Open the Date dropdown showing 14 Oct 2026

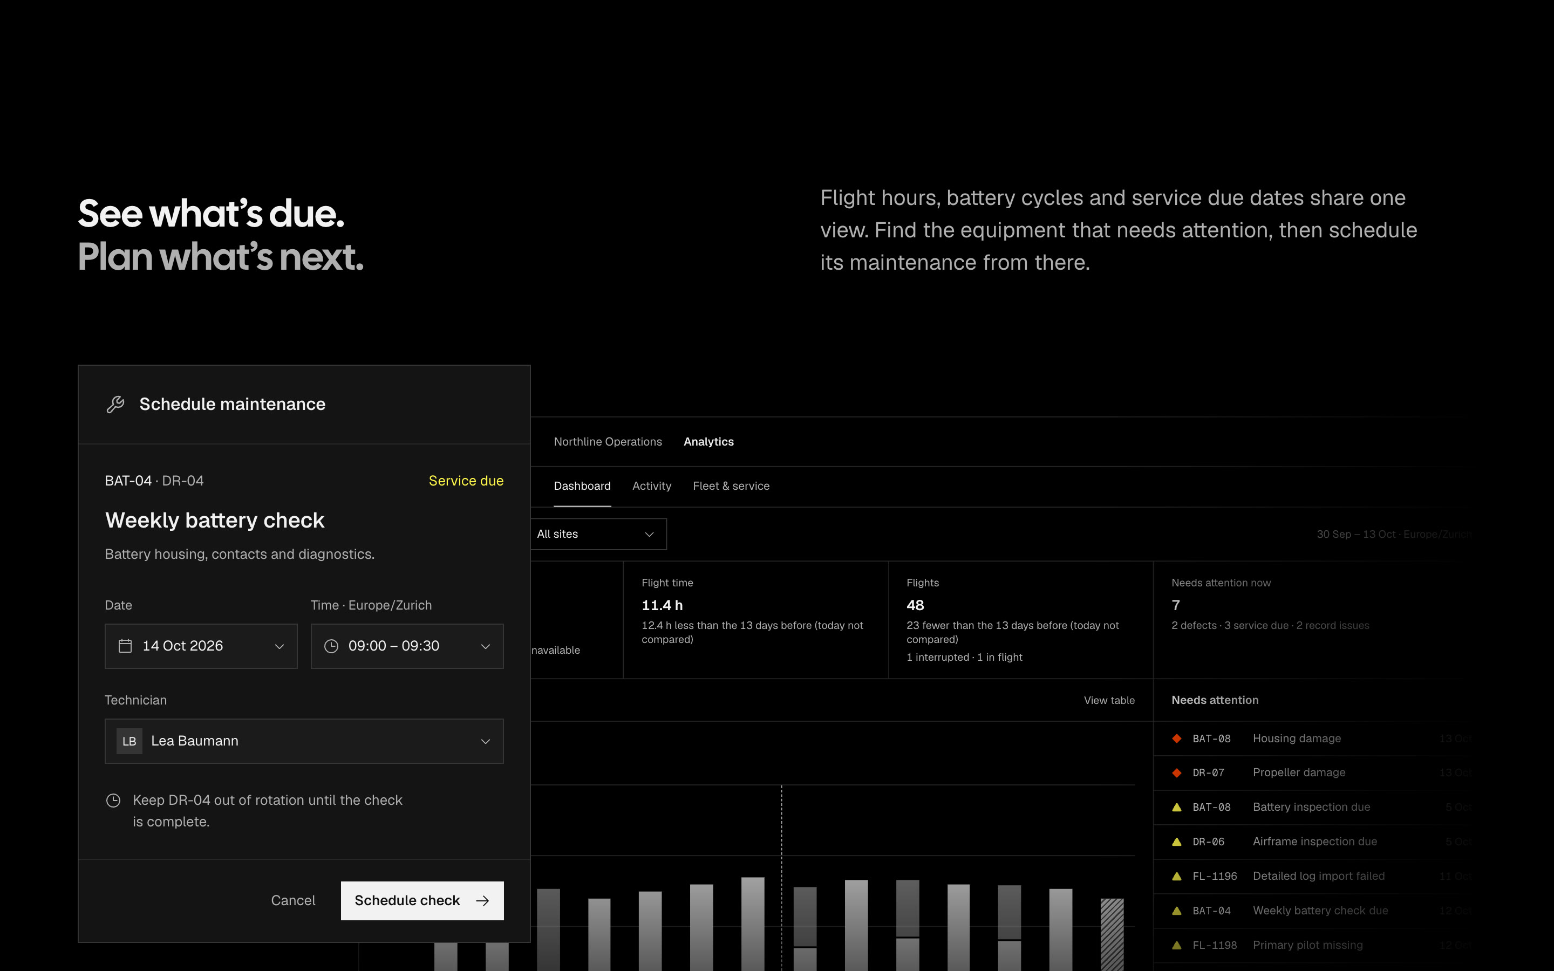pyautogui.click(x=201, y=646)
